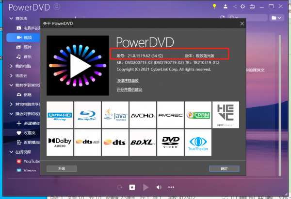Open the settings gear icon

pos(242,6)
